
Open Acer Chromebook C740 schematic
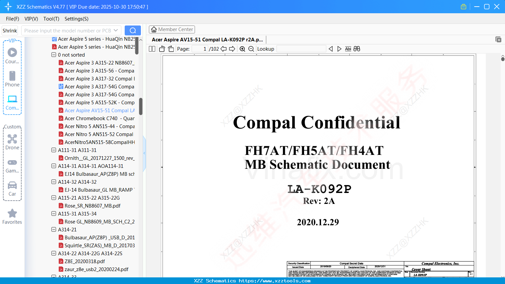coord(96,118)
